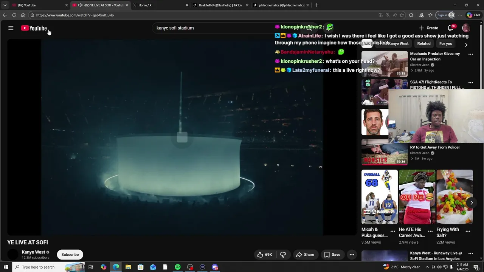Screen dimensions: 484x272
Task: Open RV to Get Away From Police title
Action: [435, 147]
